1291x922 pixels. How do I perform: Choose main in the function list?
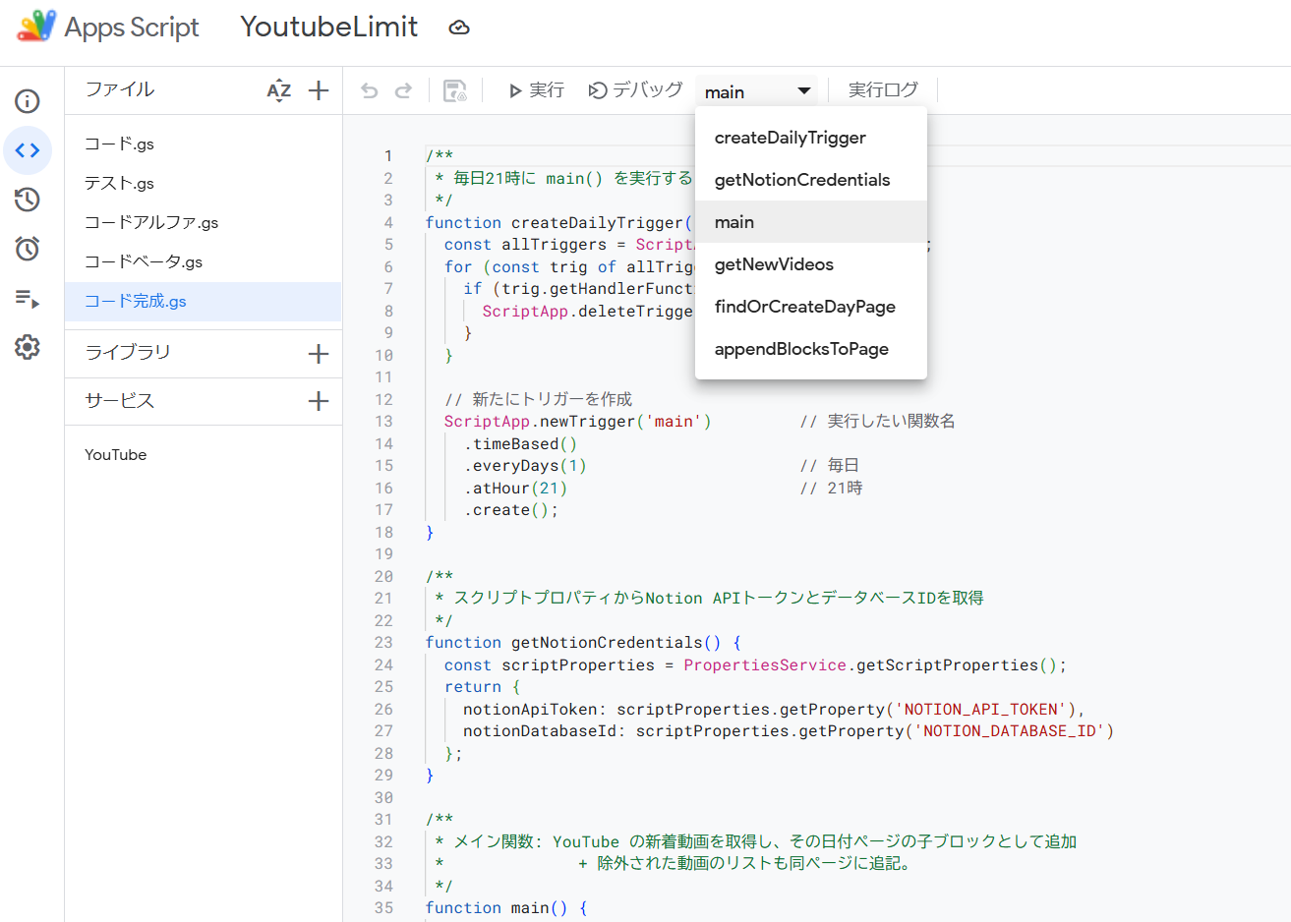click(810, 222)
